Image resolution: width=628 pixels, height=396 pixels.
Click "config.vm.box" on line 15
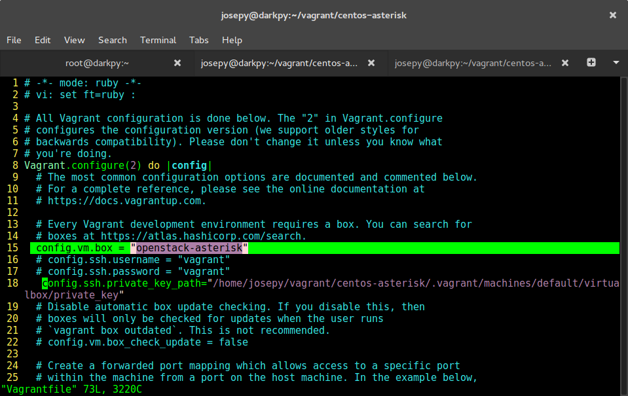click(x=74, y=248)
